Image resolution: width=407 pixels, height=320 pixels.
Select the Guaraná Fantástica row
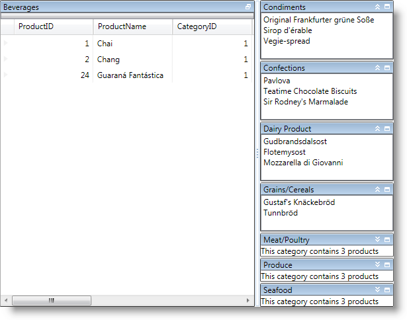pos(130,75)
